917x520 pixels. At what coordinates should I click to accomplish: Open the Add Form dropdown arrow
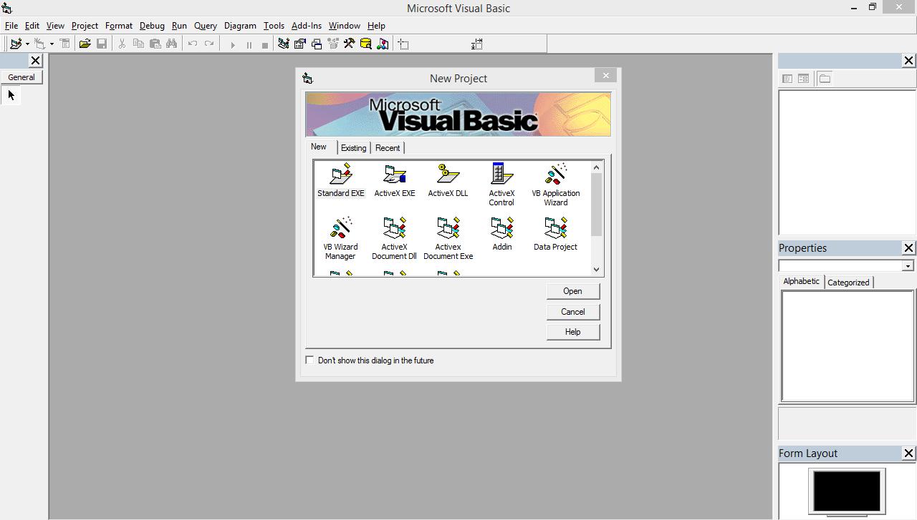(52, 43)
